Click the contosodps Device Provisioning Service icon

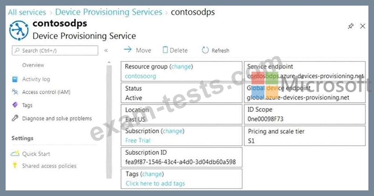coord(19,30)
